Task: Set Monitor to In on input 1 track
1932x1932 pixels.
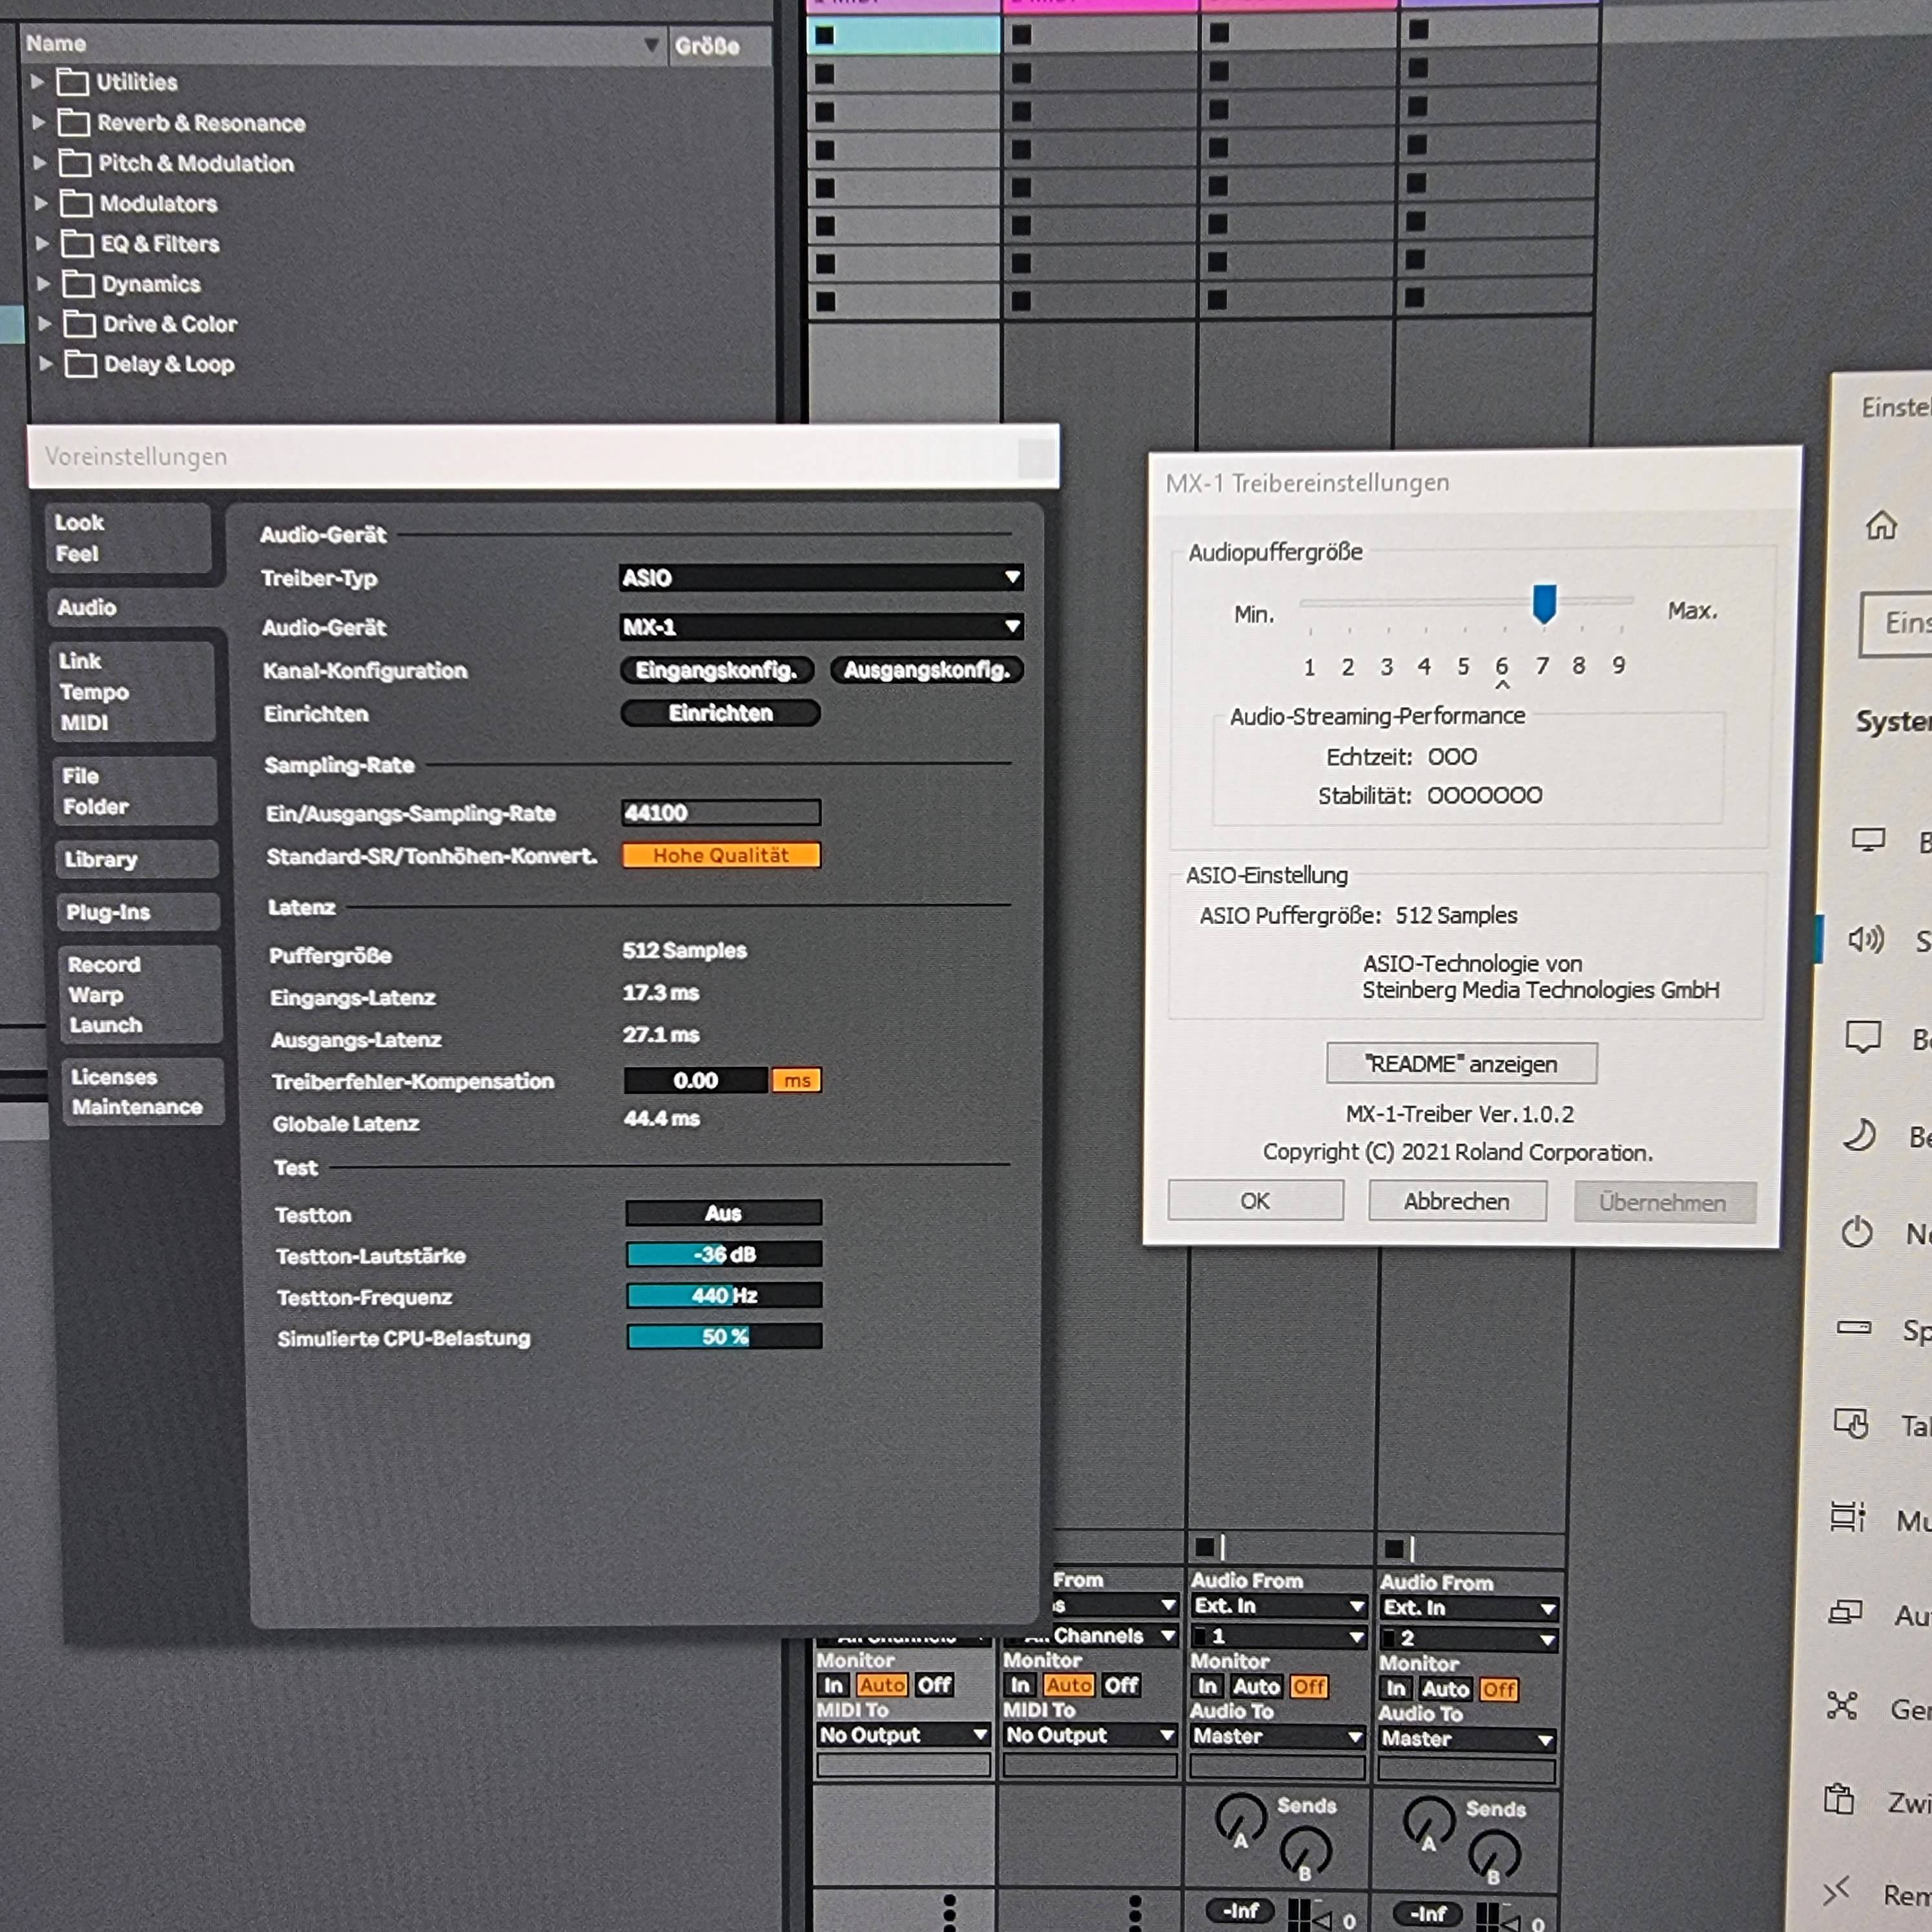Action: (x=1207, y=1686)
